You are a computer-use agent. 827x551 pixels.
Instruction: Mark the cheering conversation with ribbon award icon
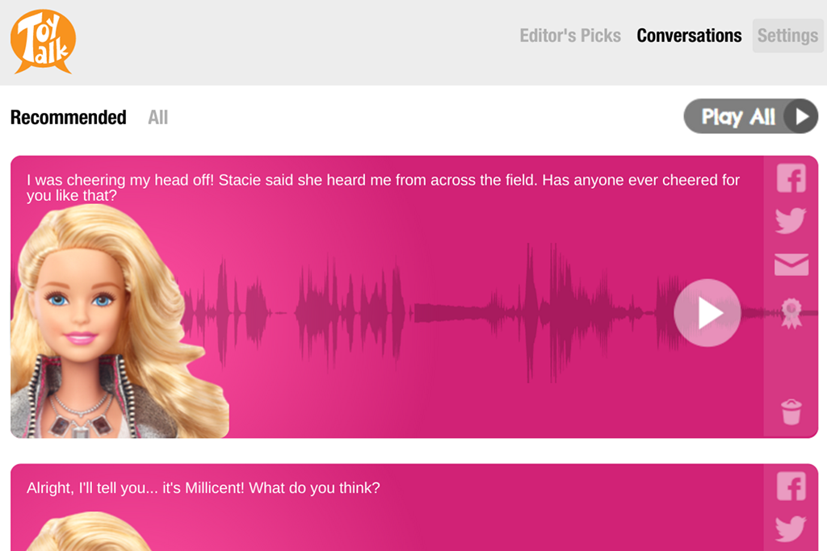(x=791, y=314)
